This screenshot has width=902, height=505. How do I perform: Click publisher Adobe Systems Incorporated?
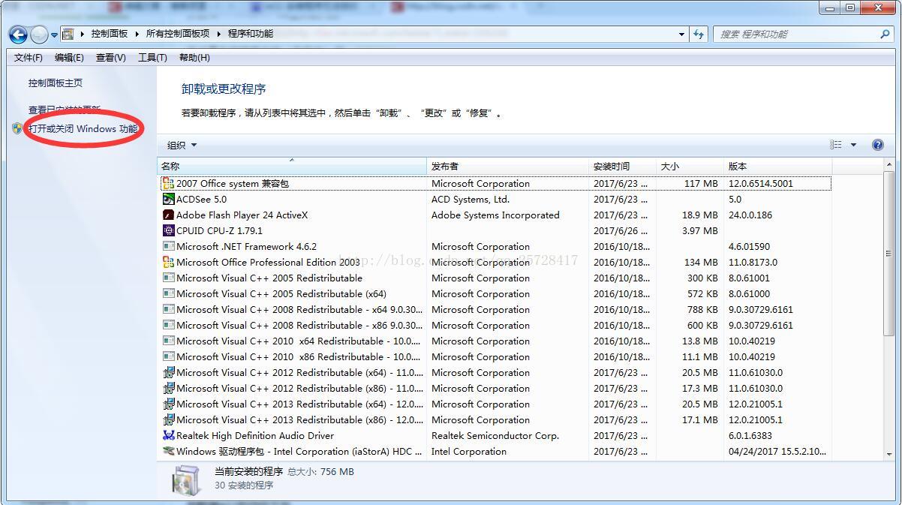(495, 215)
